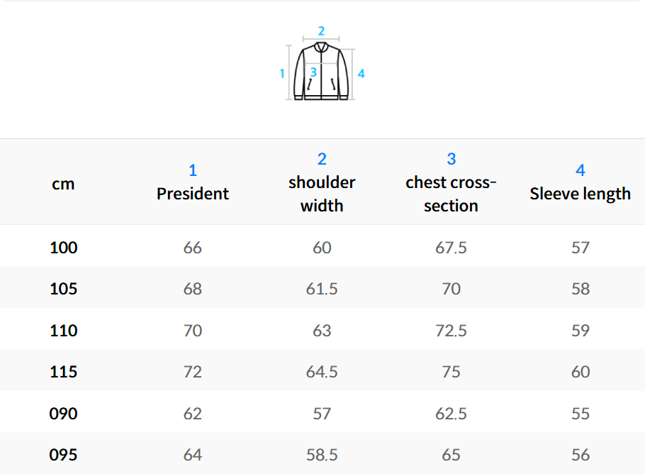Click number 4 label right of jacket
The width and height of the screenshot is (645, 474).
[x=361, y=74]
